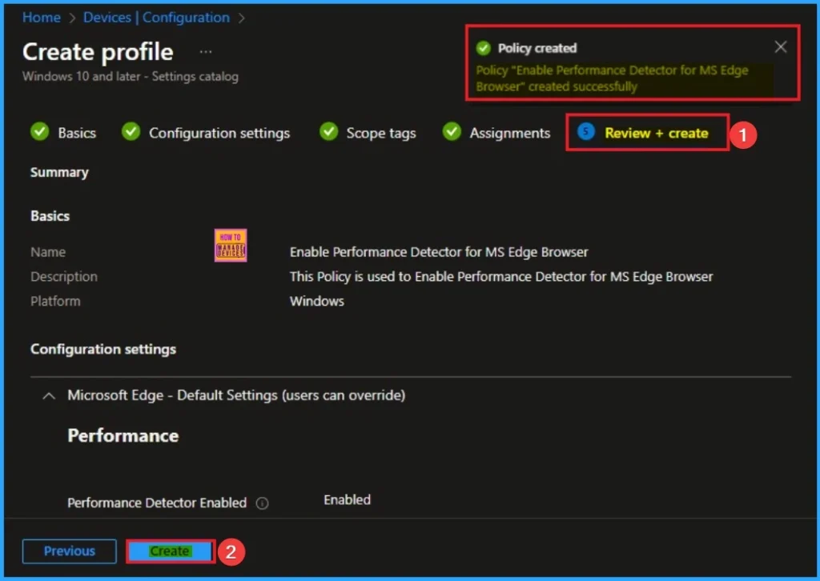Select the Enabled value text
Viewport: 820px width, 581px height.
[x=347, y=499]
